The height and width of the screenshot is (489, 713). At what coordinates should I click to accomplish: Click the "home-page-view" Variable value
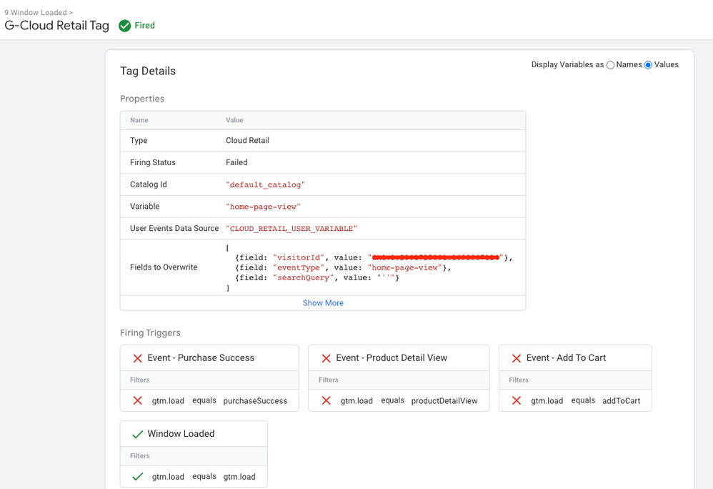click(263, 207)
